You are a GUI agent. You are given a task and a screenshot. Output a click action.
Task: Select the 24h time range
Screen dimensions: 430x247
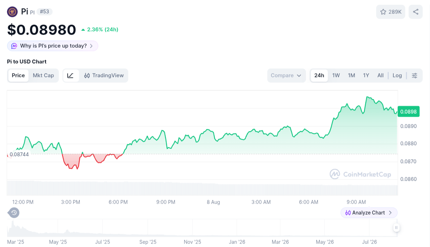click(x=319, y=76)
